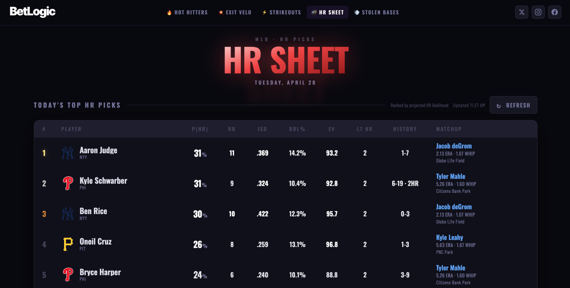Click the Today's Top HR Picks heading
Viewport: 570px width, 288px height.
[x=77, y=105]
